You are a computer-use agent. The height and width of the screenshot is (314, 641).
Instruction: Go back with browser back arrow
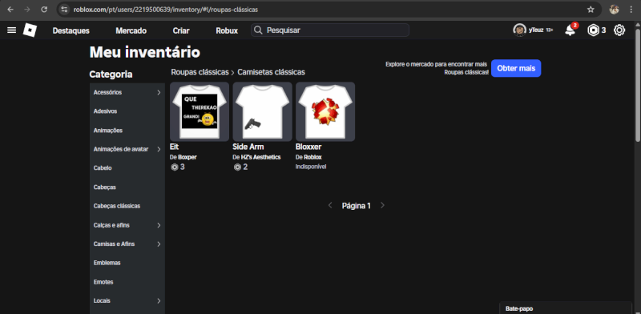pyautogui.click(x=10, y=10)
